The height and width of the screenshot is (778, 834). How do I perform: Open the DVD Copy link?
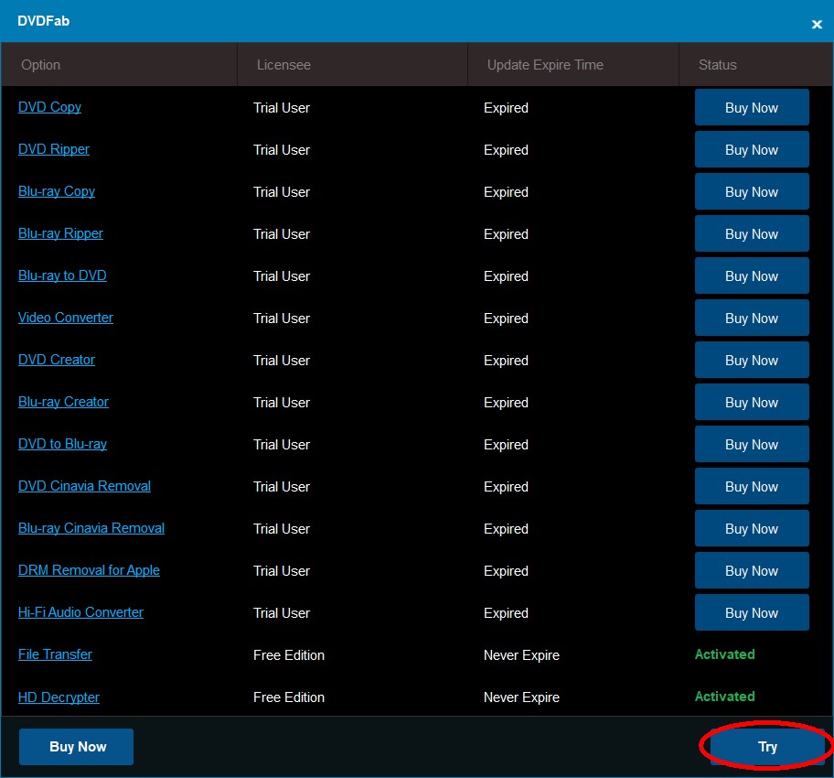[49, 107]
